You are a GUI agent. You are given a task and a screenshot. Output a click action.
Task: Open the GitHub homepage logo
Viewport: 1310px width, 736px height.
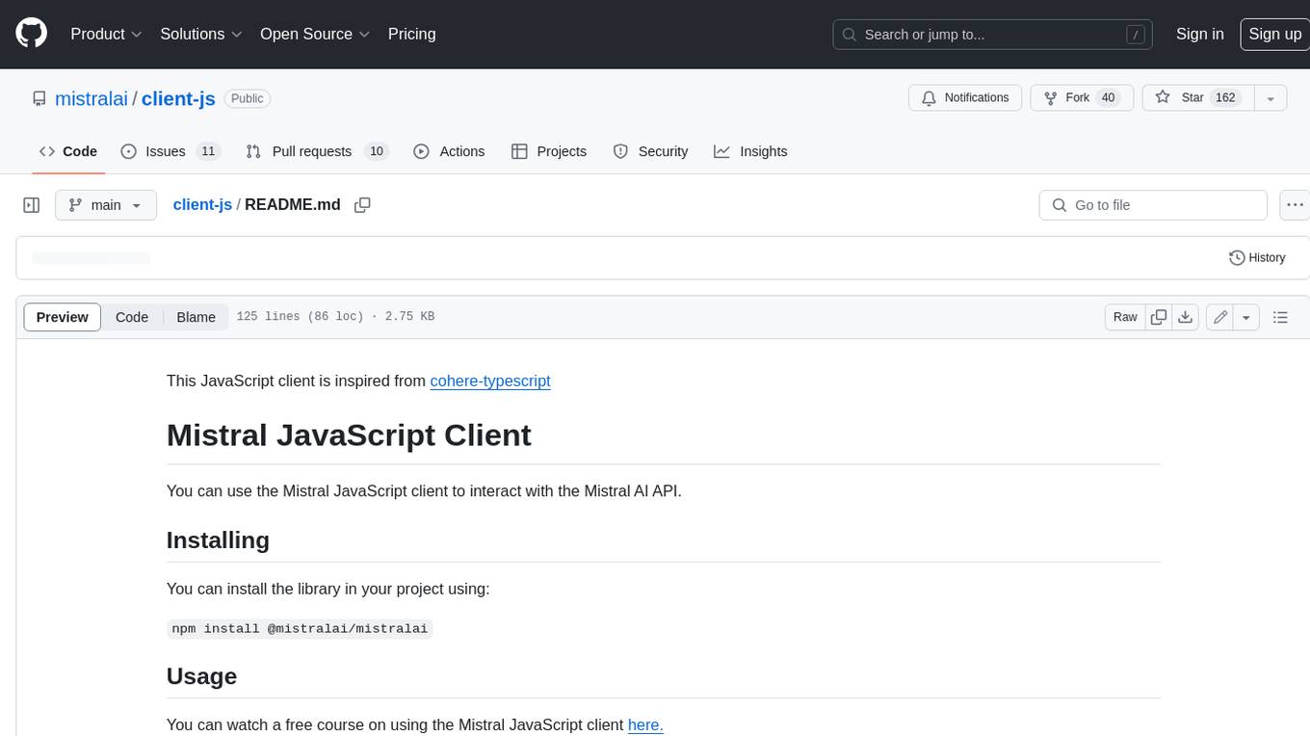coord(31,34)
